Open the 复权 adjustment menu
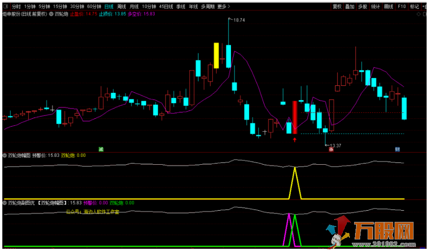The height and width of the screenshot is (252, 428). (x=337, y=6)
